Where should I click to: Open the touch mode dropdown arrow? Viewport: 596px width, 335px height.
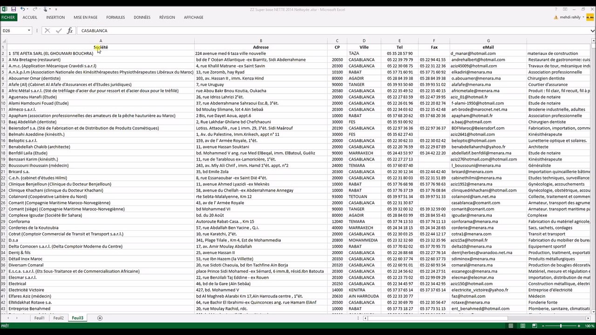point(50,9)
